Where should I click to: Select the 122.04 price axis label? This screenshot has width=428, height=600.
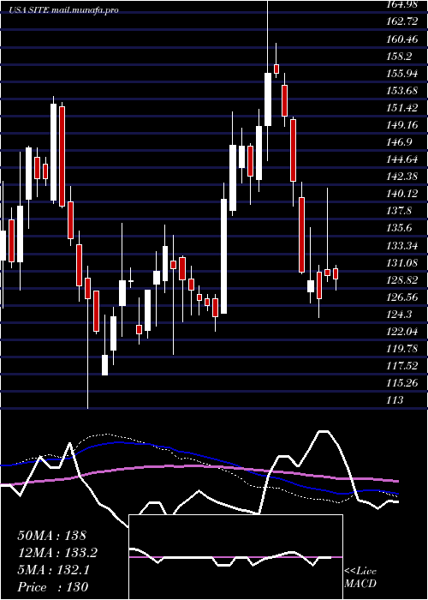[403, 333]
